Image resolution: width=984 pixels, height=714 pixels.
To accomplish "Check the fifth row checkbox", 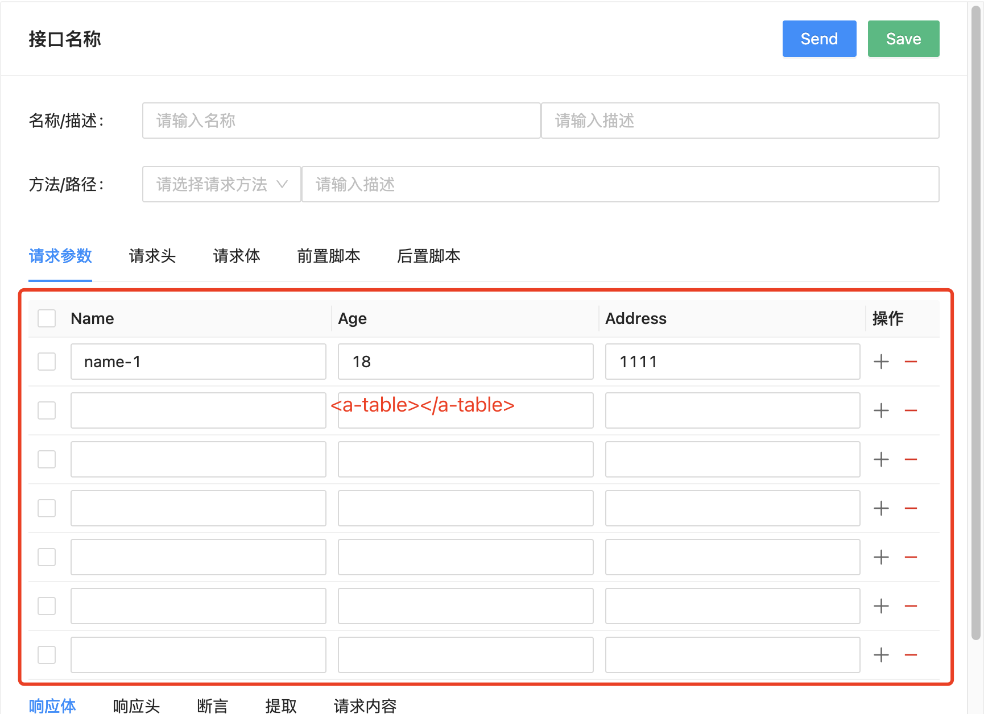I will (x=47, y=557).
